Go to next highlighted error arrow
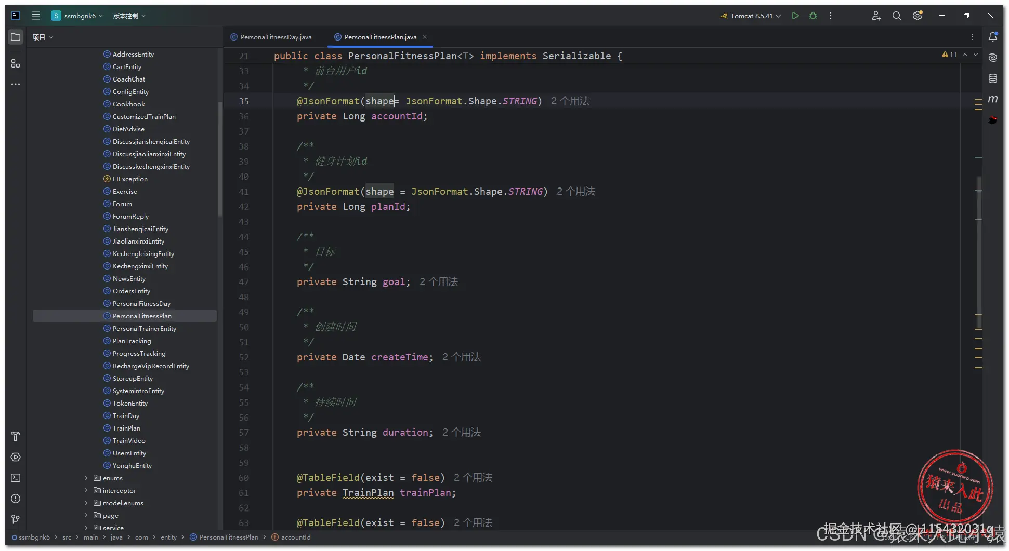 [976, 55]
